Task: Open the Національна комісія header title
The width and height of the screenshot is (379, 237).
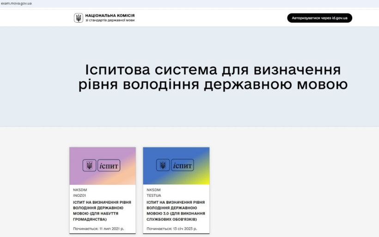Action: [x=110, y=16]
